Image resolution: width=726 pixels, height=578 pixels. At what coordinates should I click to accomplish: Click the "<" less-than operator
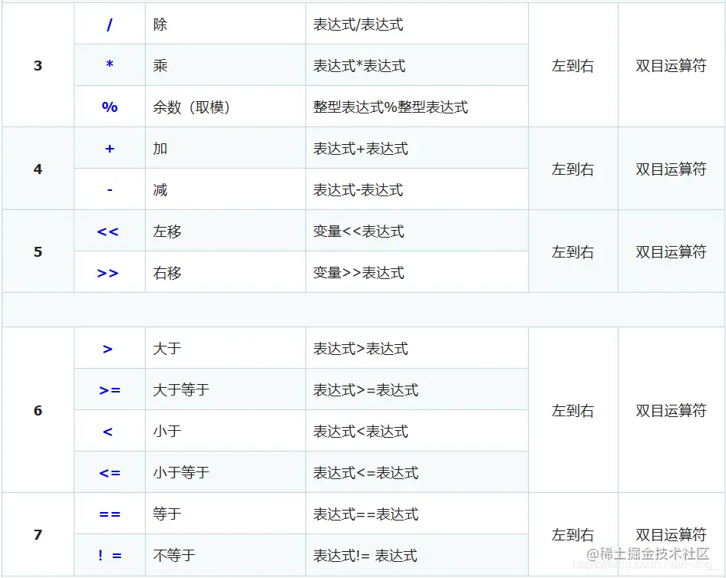[109, 430]
